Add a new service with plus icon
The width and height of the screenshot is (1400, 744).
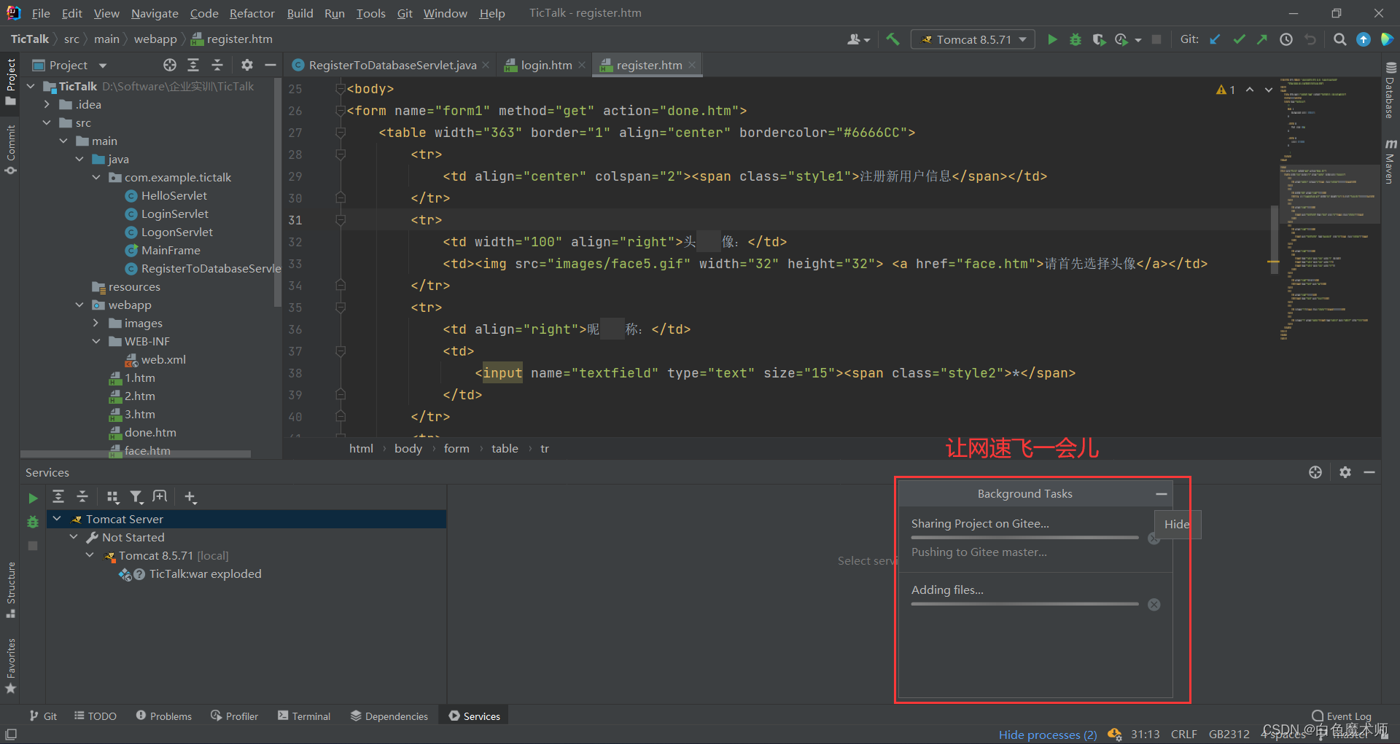[190, 496]
